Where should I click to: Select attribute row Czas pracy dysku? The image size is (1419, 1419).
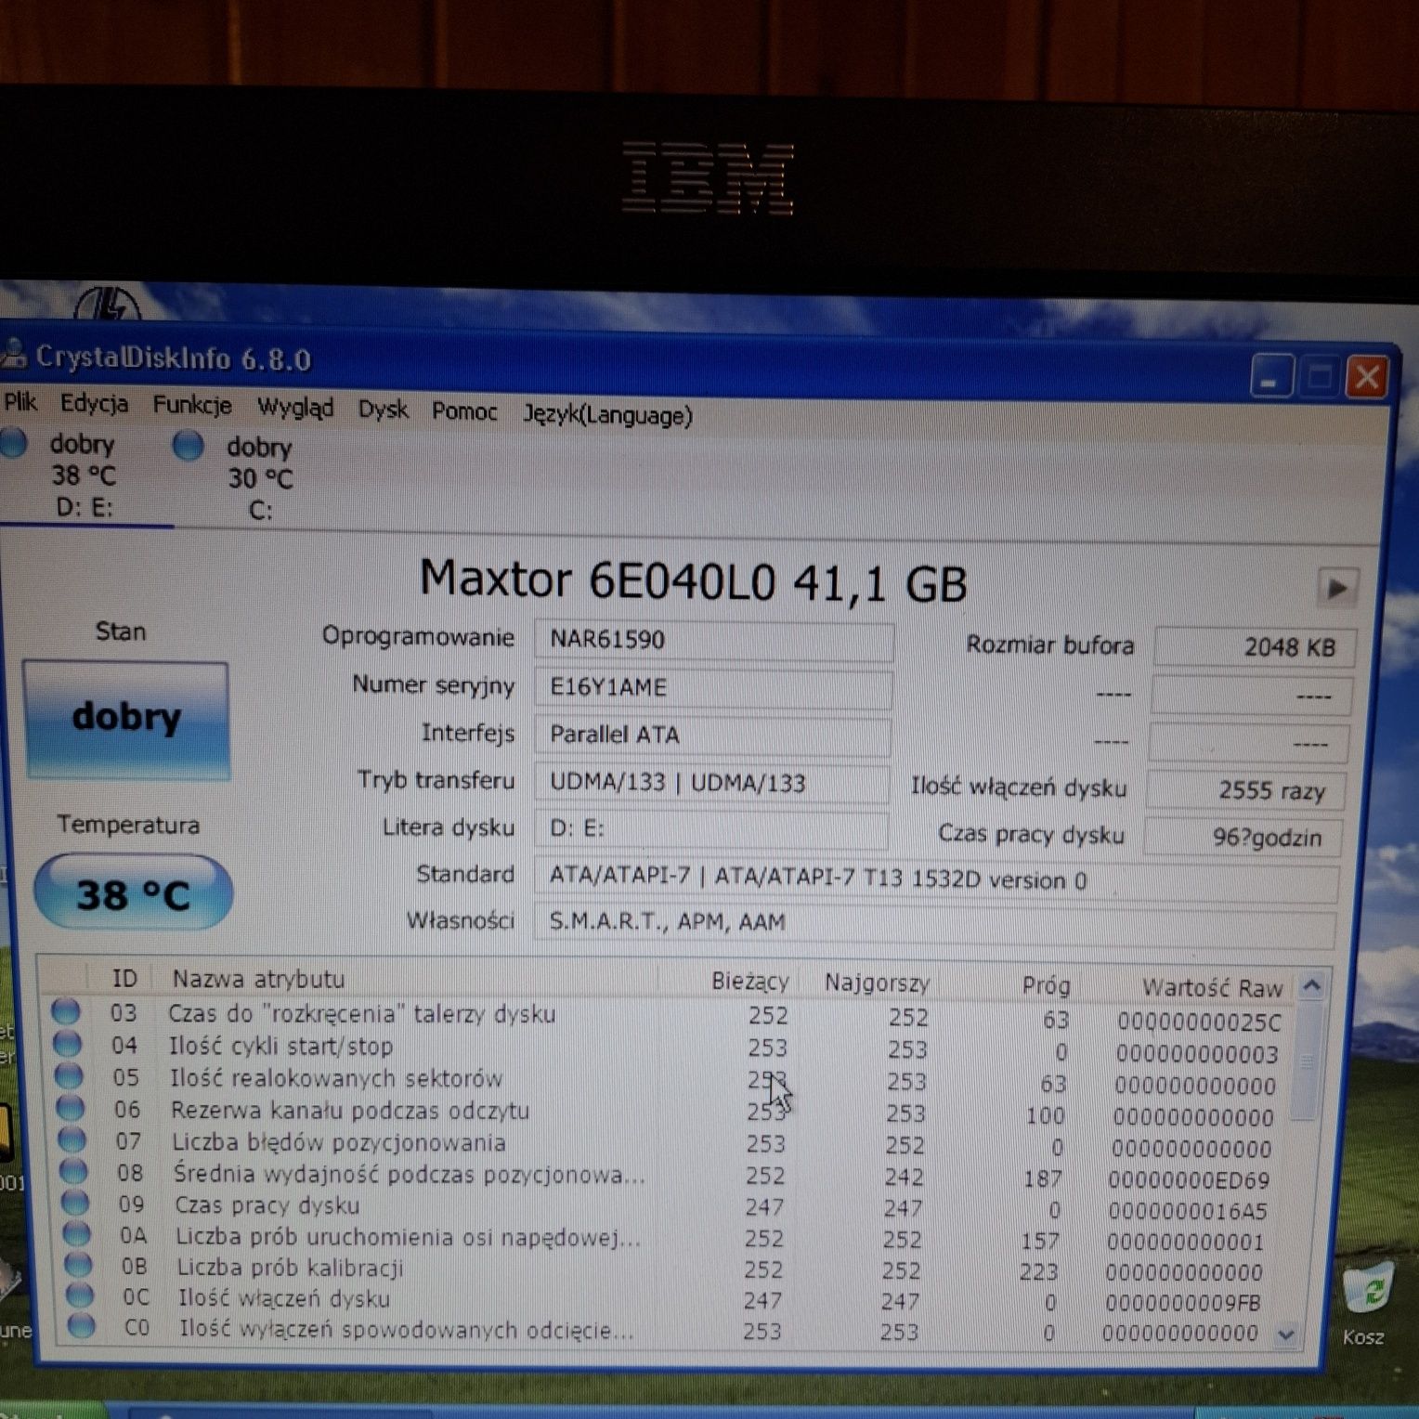tap(669, 1206)
